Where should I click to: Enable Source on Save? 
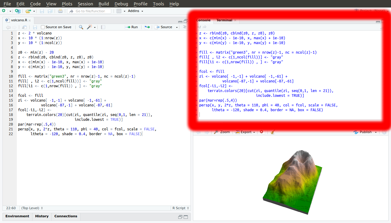click(x=43, y=27)
